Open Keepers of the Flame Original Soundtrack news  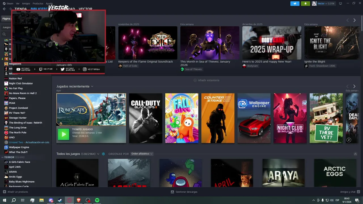145,61
